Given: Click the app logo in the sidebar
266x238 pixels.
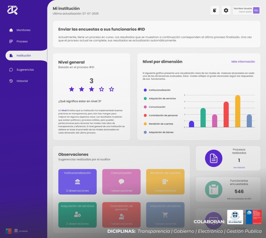Looking at the screenshot, I should 12,10.
